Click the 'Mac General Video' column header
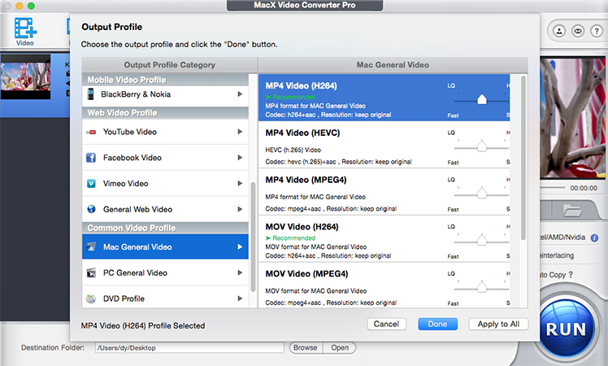Image resolution: width=608 pixels, height=366 pixels. click(x=393, y=65)
